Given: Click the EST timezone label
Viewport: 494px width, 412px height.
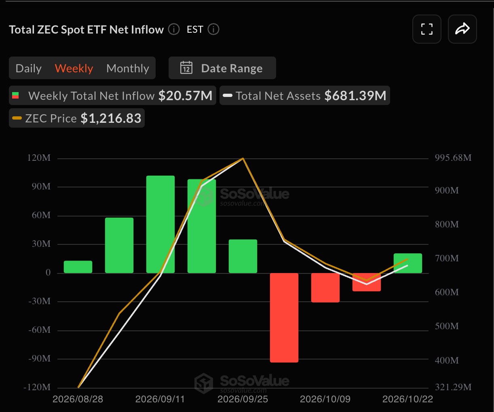Looking at the screenshot, I should (x=195, y=29).
